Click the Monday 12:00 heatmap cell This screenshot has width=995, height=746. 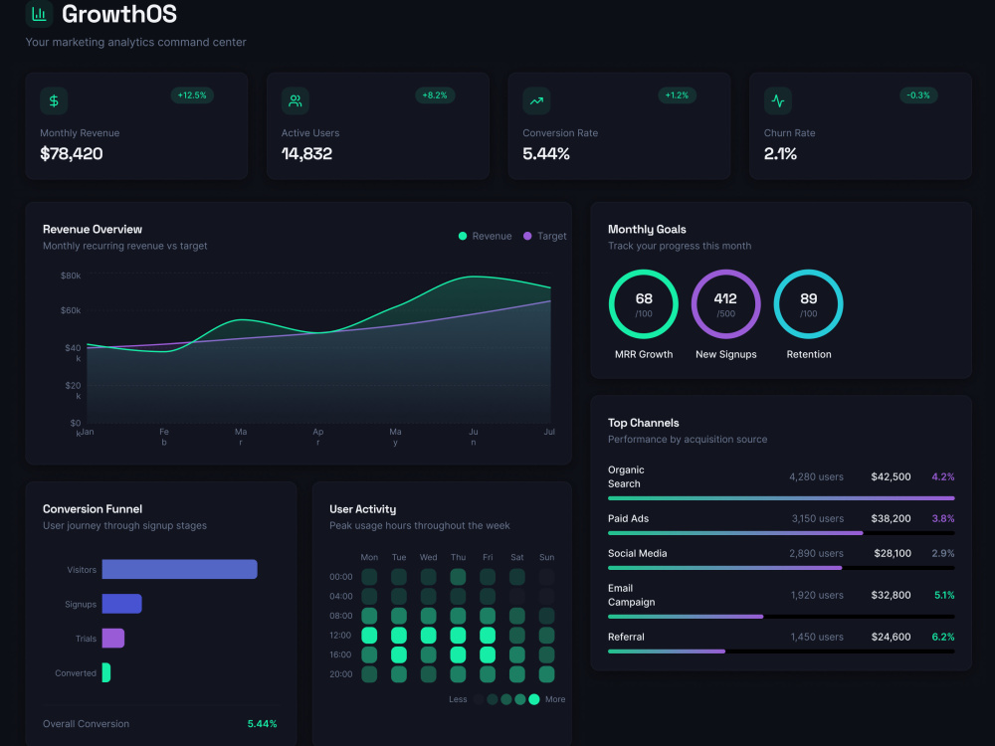coord(369,635)
